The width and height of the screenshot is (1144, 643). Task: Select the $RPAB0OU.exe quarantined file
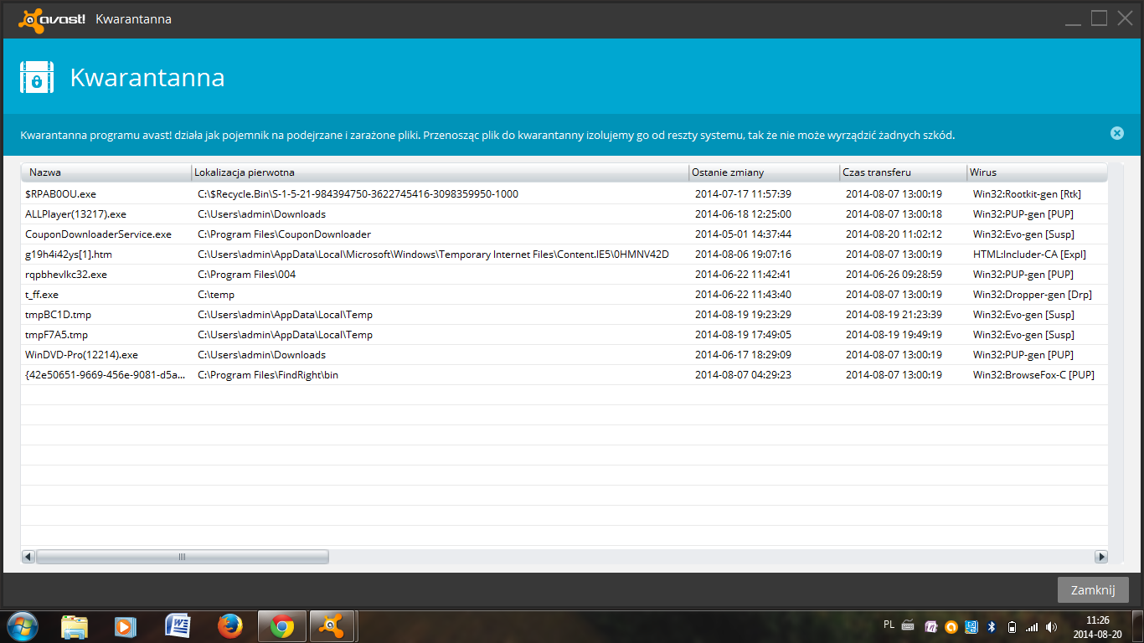(61, 194)
